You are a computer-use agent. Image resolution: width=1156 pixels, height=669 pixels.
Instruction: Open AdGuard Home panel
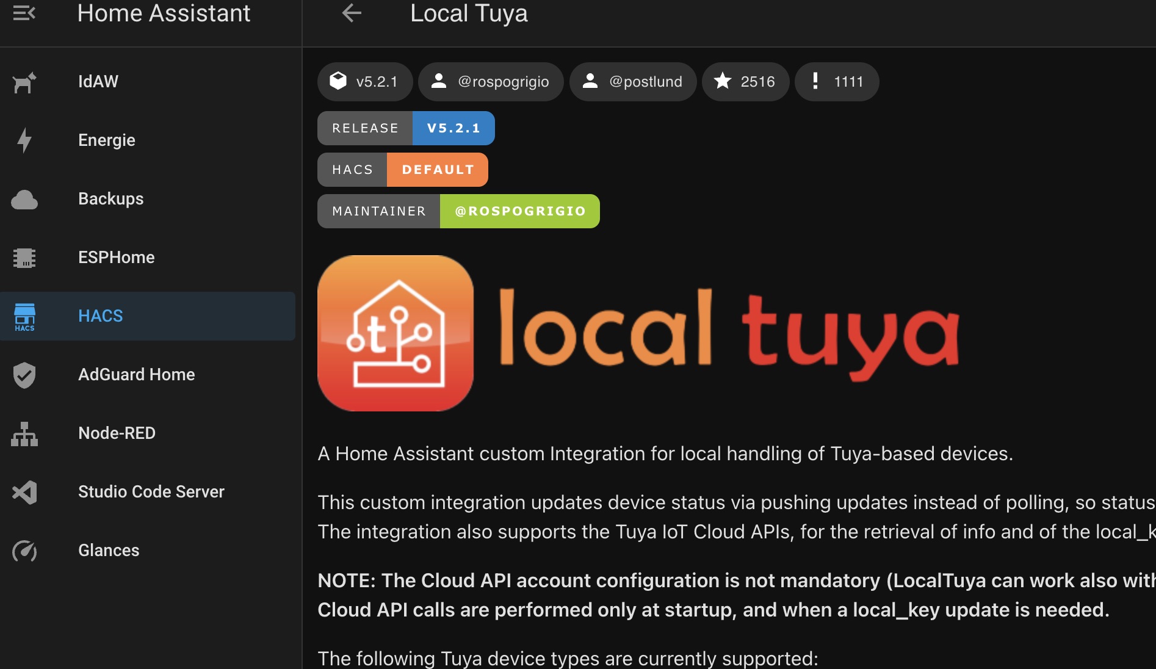(148, 375)
